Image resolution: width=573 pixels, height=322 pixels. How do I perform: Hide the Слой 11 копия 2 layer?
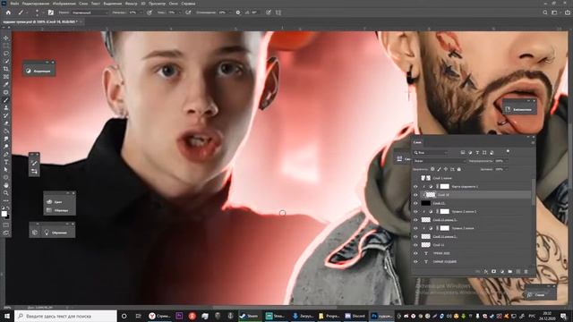click(415, 236)
